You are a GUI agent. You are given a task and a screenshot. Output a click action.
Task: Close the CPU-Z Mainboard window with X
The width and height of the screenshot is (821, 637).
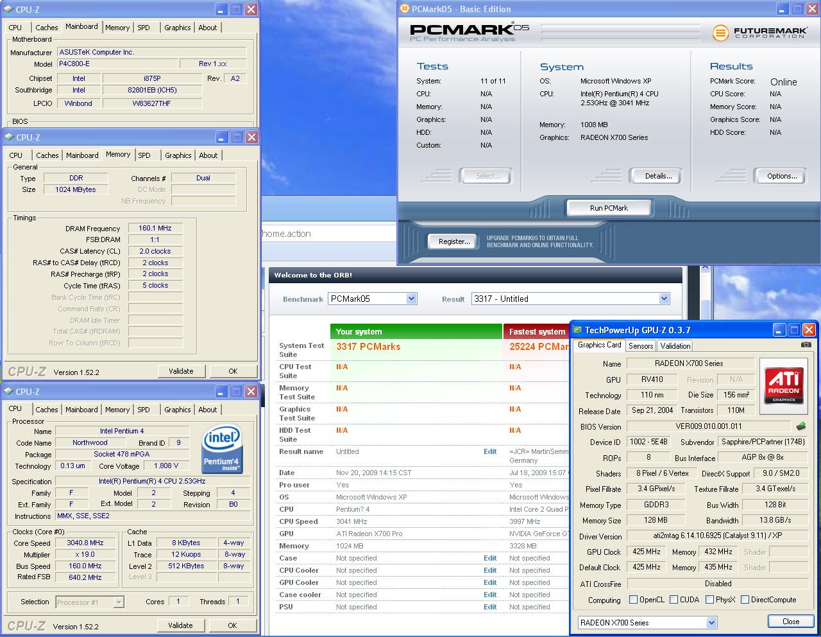[251, 9]
